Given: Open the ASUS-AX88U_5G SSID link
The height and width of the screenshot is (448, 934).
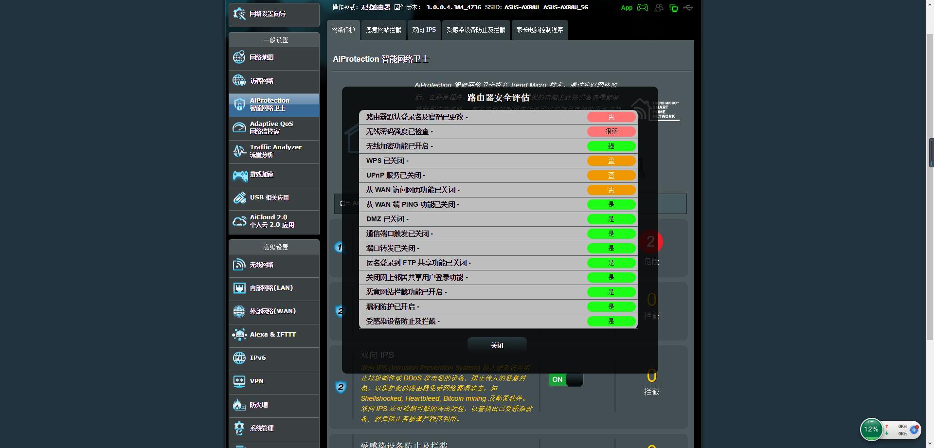Looking at the screenshot, I should 566,7.
